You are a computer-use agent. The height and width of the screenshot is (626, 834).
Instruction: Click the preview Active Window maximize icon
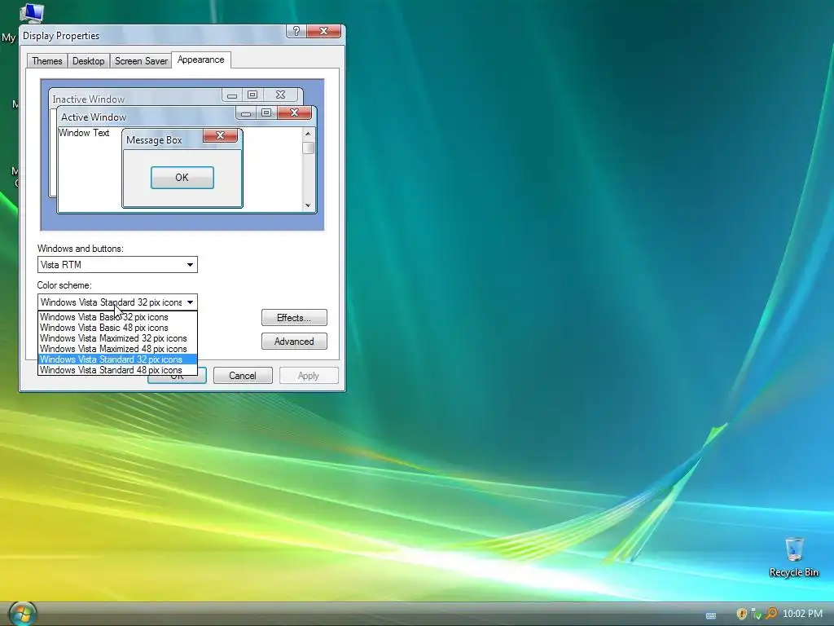point(266,112)
